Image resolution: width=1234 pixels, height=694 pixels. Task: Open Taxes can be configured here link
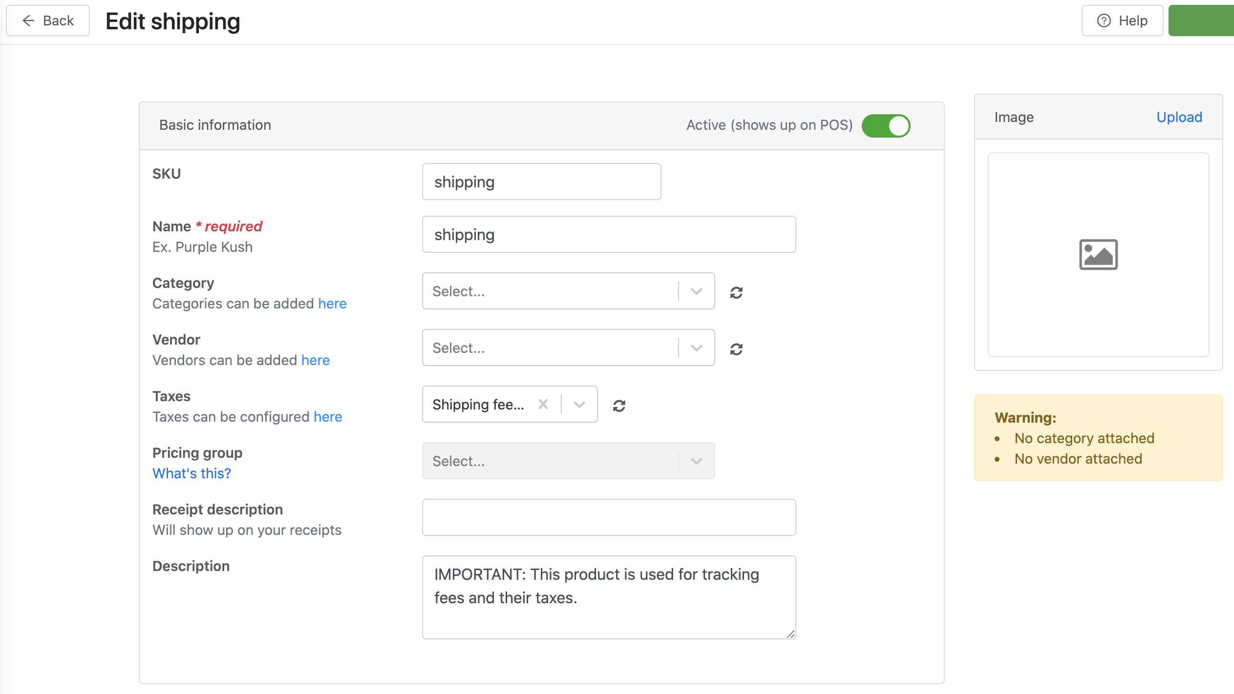(328, 417)
